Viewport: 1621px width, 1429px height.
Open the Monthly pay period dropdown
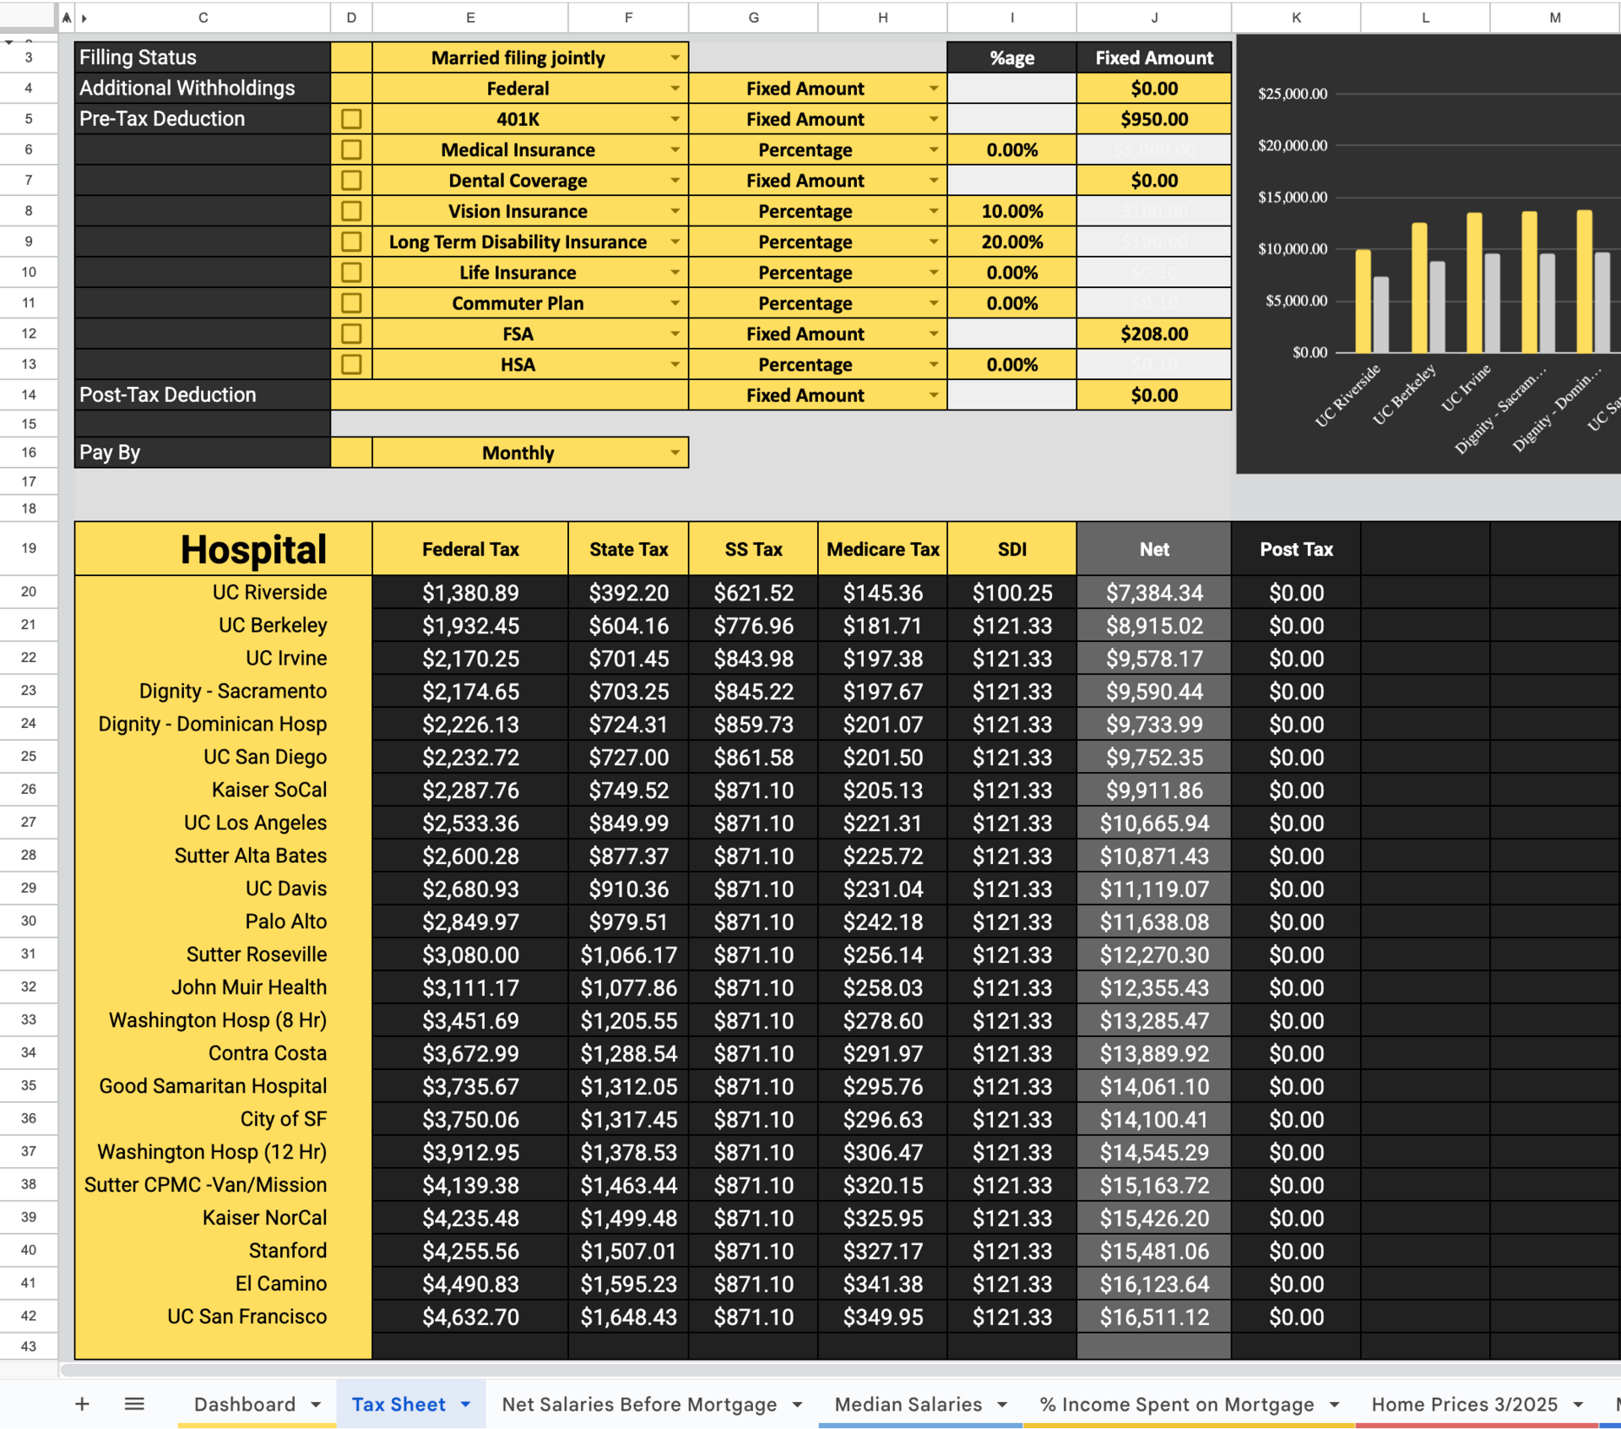(675, 453)
